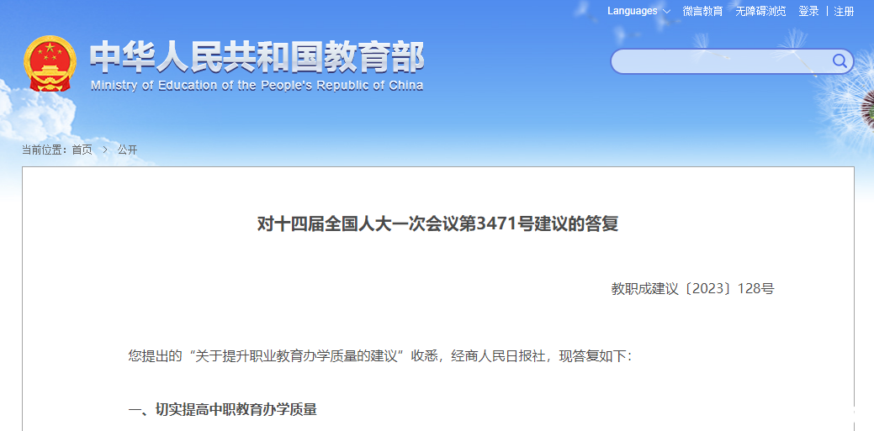Viewport: 874px width, 431px height.
Task: Go to 首页 in the breadcrumb
Action: pos(82,150)
